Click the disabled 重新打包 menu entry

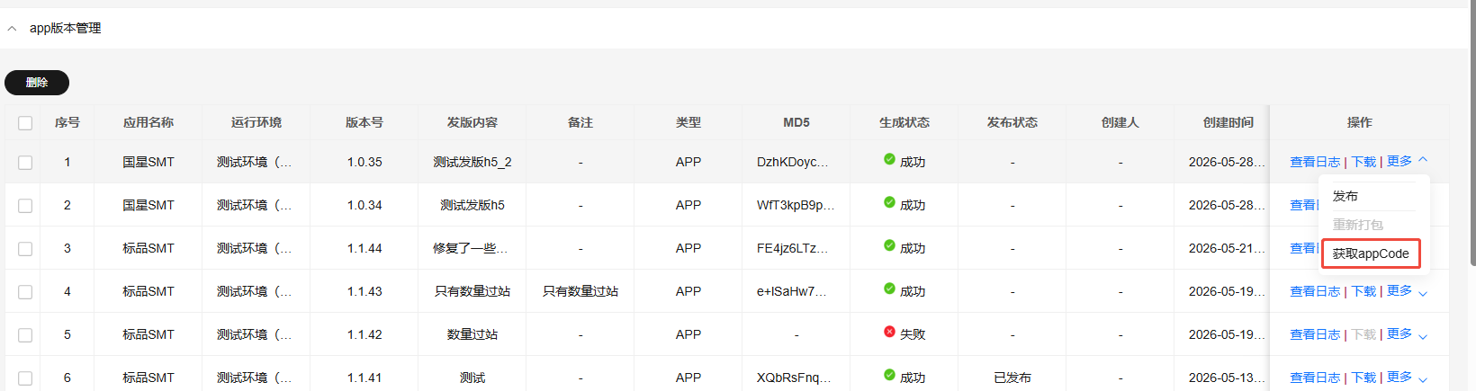[1358, 225]
